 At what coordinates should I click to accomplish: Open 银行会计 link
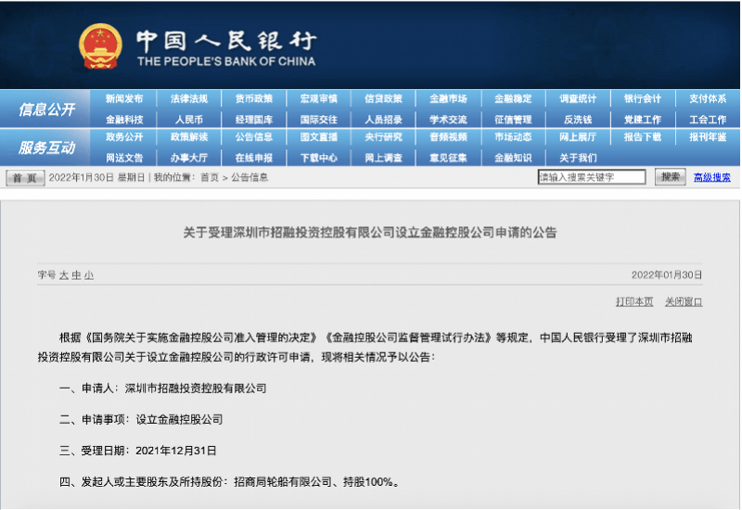(x=643, y=99)
